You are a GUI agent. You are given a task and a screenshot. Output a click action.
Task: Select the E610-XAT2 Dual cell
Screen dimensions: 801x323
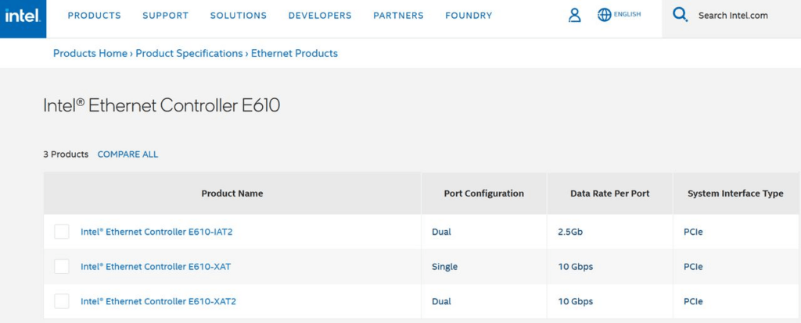(483, 301)
